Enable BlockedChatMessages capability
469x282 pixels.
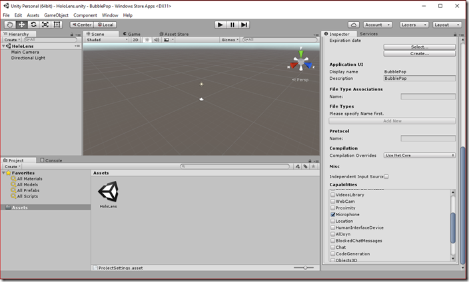[332, 241]
